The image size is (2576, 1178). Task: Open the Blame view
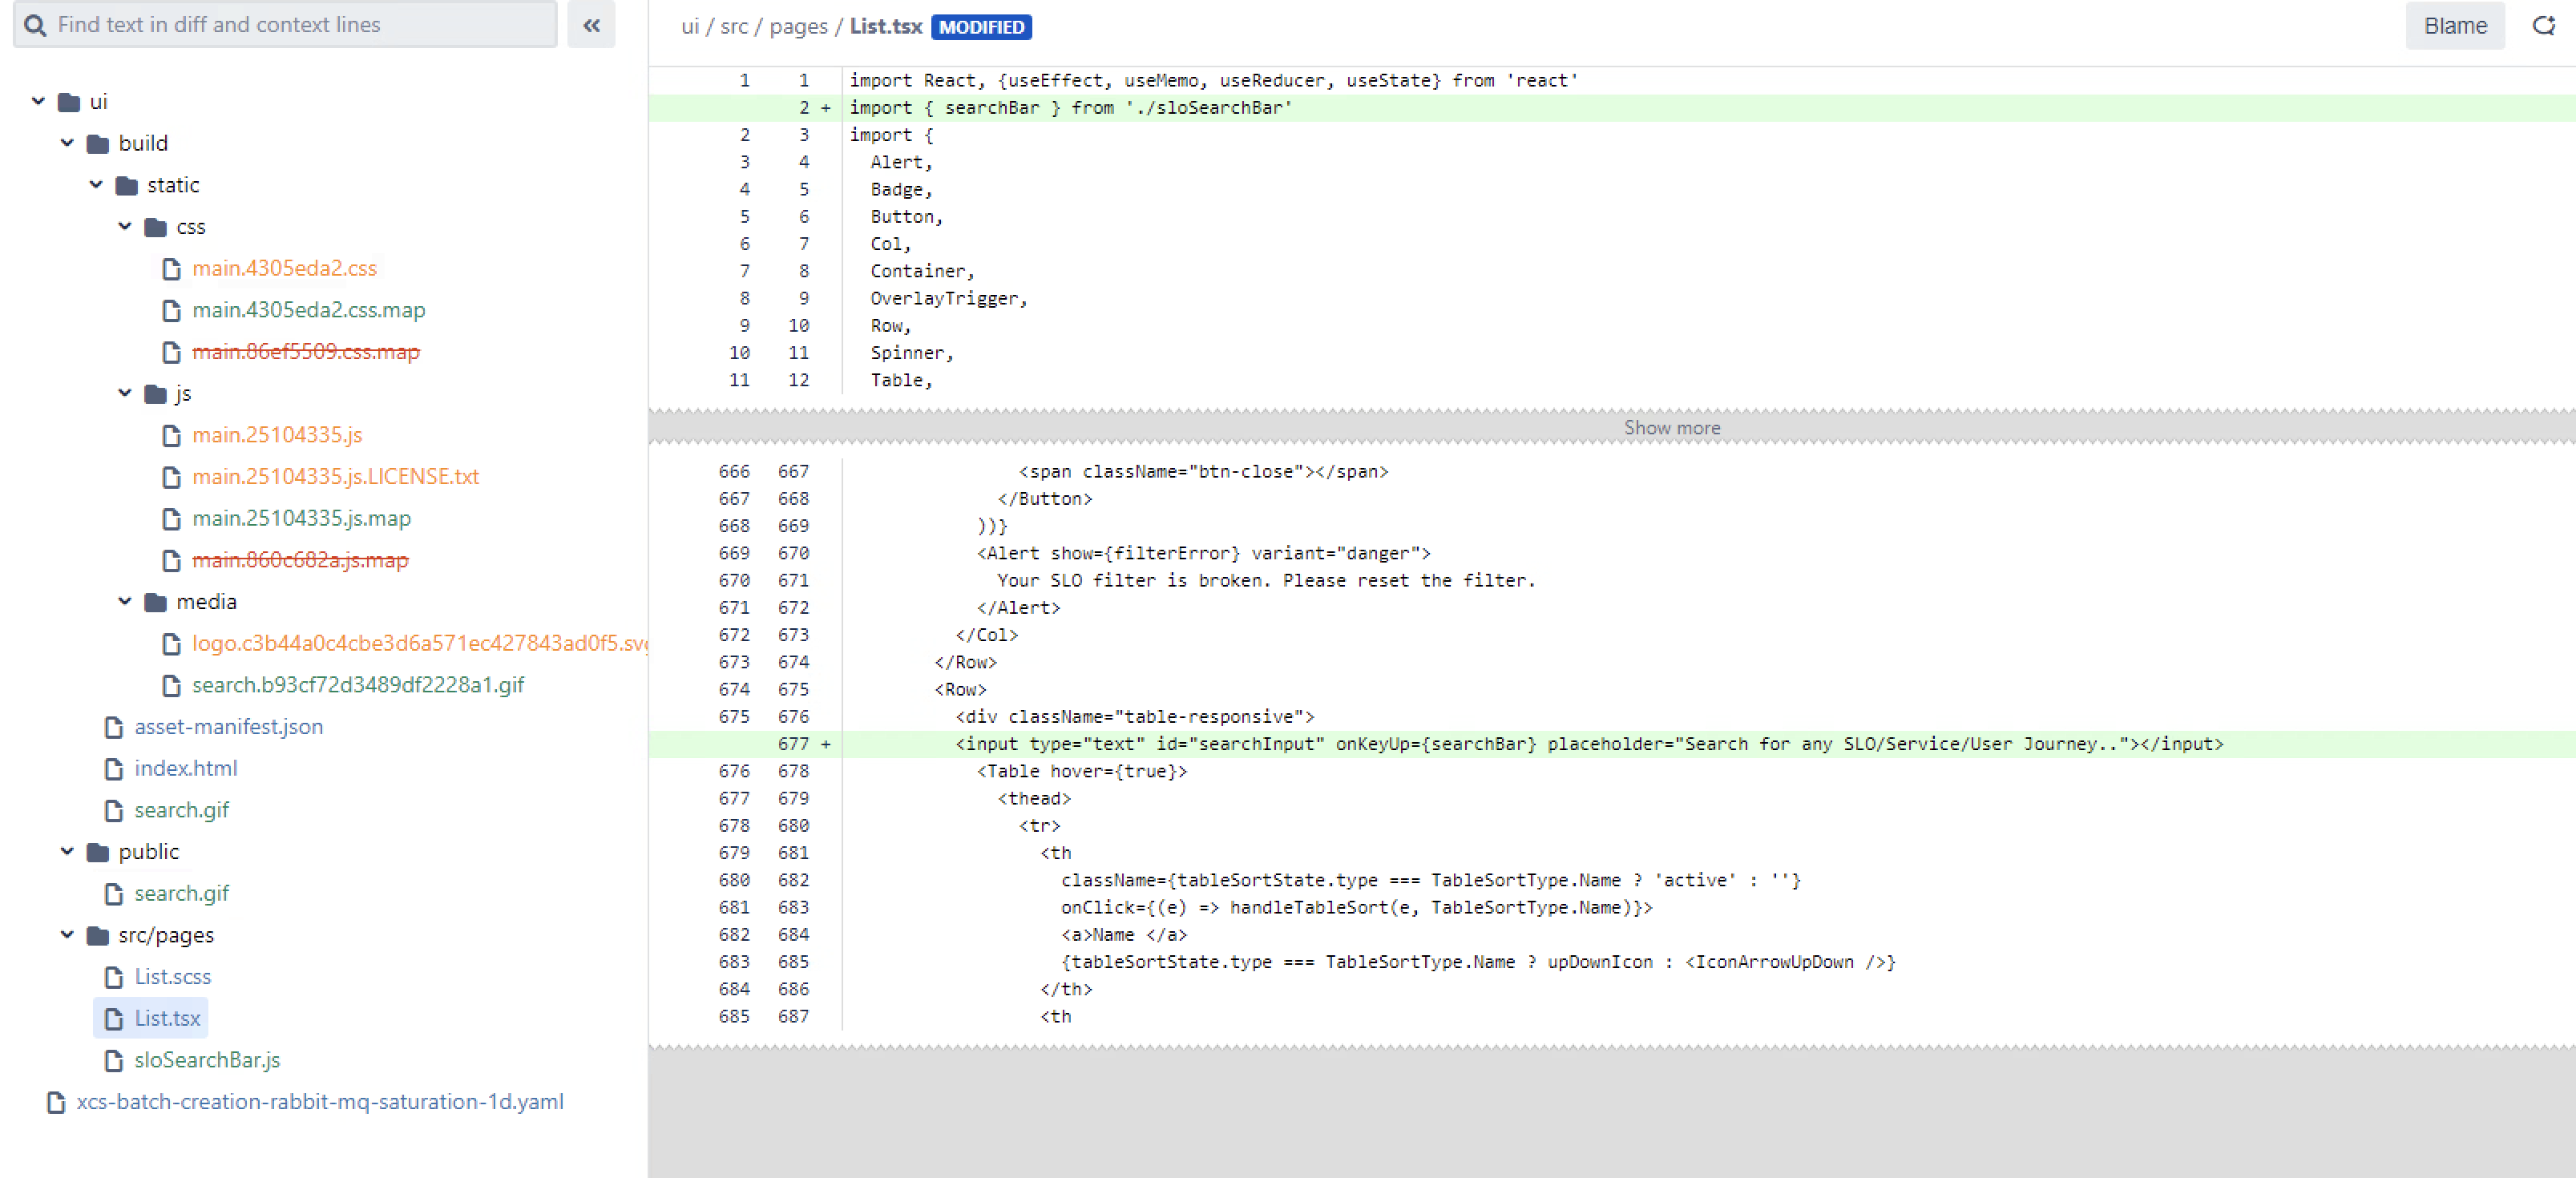pyautogui.click(x=2454, y=26)
